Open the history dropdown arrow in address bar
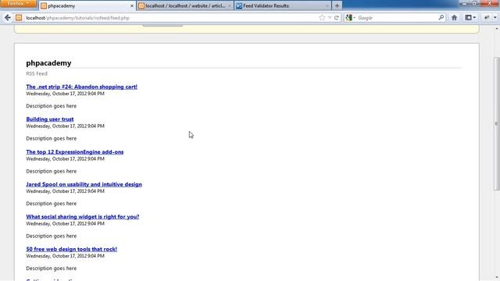This screenshot has width=500, height=281. click(x=330, y=18)
